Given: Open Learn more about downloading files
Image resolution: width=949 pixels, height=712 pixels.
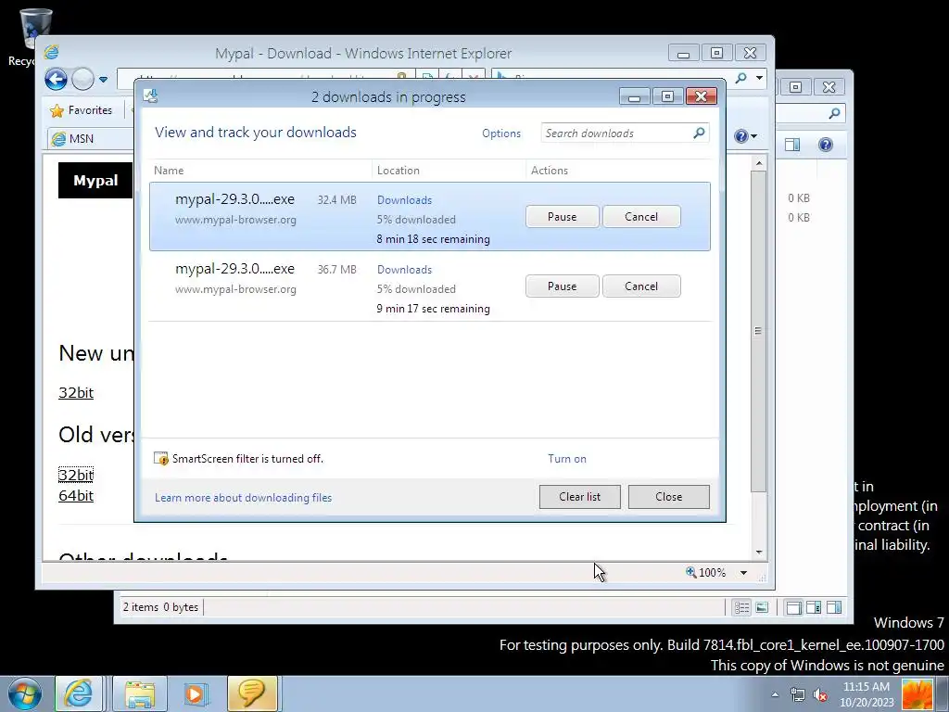Looking at the screenshot, I should pos(244,498).
